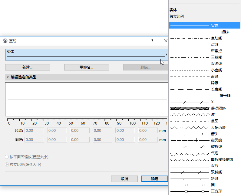Pick the 点线 dotted line
This screenshot has height=195, width=241.
pyautogui.click(x=205, y=45)
